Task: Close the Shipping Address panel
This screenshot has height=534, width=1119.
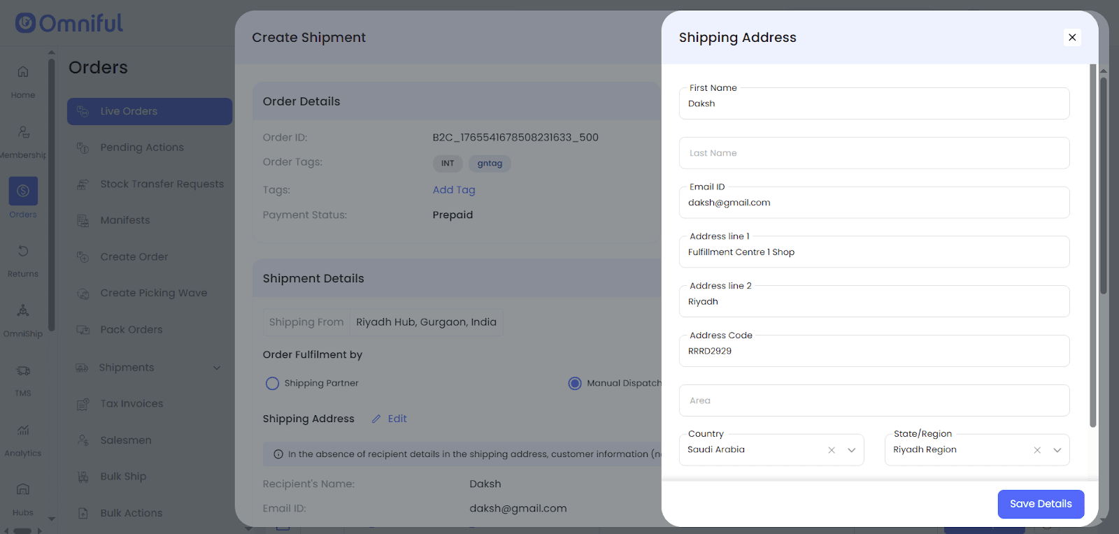Action: click(x=1071, y=37)
